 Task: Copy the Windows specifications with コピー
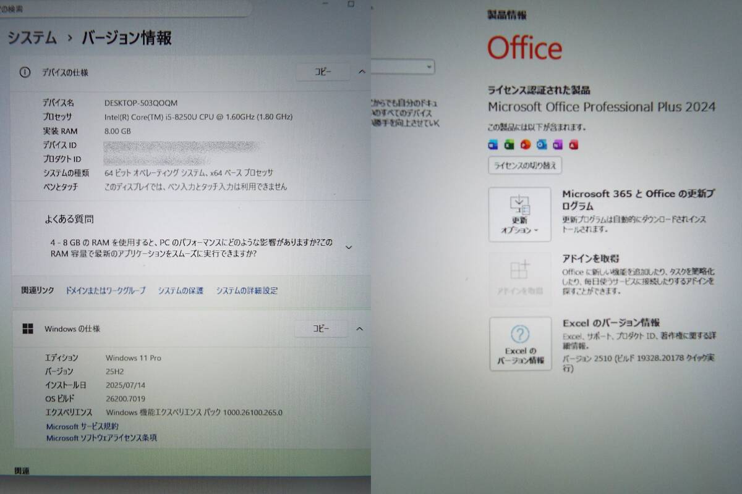[x=321, y=329]
